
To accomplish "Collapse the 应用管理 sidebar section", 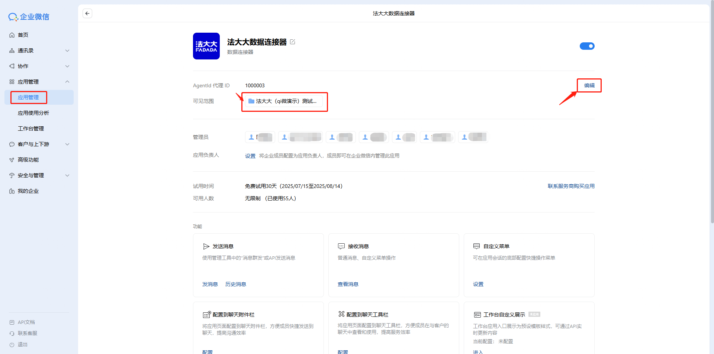I will click(67, 82).
